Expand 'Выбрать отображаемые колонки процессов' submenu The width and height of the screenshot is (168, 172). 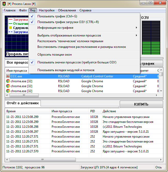click(x=84, y=35)
